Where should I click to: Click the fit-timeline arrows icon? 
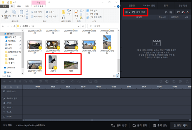click(x=18, y=87)
